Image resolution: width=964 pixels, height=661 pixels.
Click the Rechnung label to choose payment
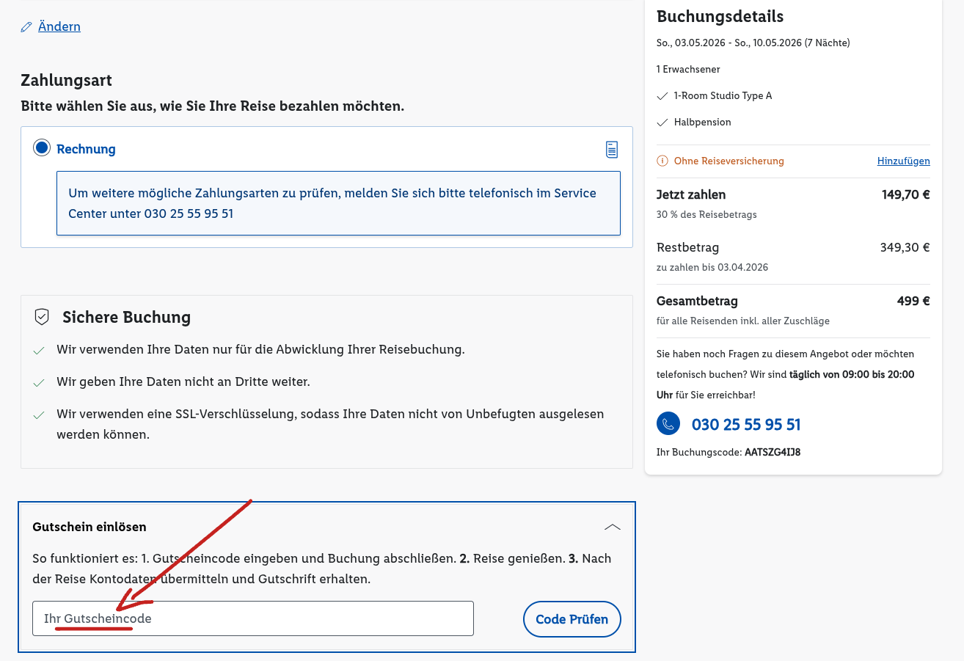[x=86, y=148]
